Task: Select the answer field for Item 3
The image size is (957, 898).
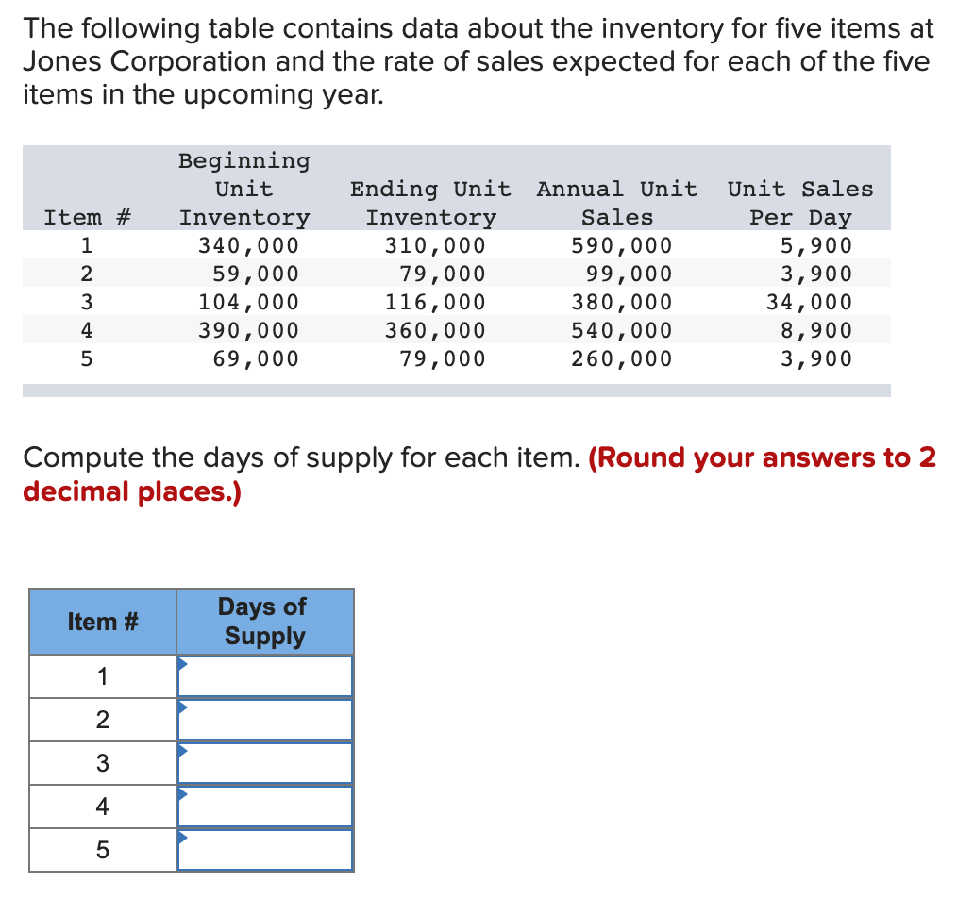Action: (x=269, y=762)
